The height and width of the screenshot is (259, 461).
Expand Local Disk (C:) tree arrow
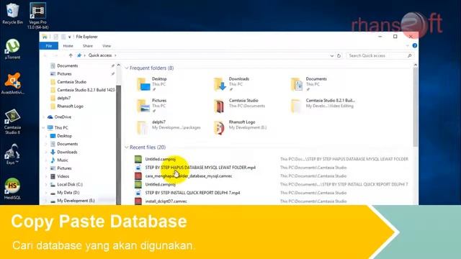[x=46, y=184]
